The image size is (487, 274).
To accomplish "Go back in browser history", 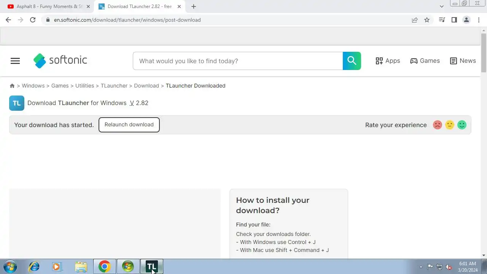I will click(8, 20).
